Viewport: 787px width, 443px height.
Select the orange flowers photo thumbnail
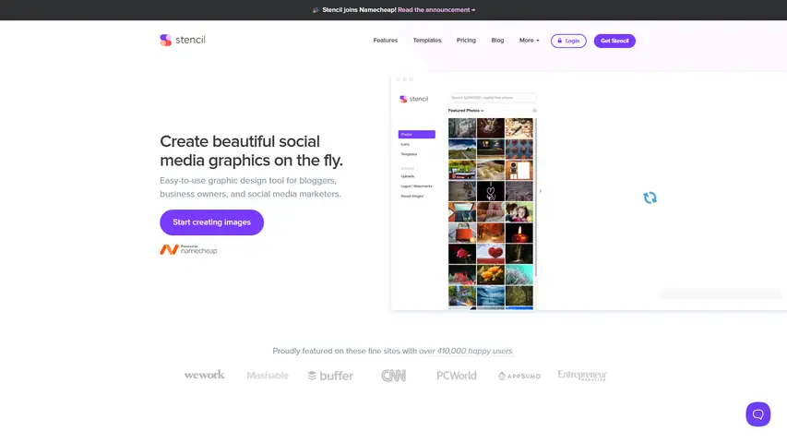pos(490,275)
